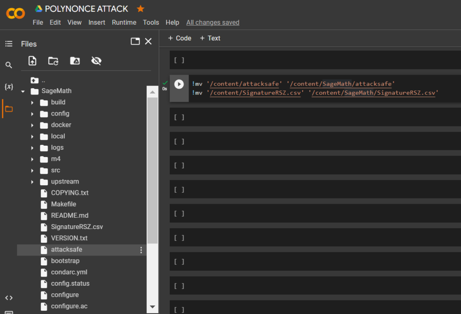Screen dimensions: 461x314
Task: Click the Google Drive icon beside the notebook title
Action: click(x=39, y=9)
